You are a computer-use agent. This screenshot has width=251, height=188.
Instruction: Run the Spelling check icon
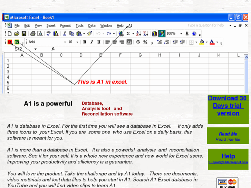click(x=49, y=33)
